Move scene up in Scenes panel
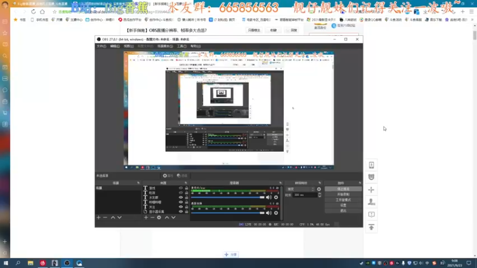 point(113,217)
